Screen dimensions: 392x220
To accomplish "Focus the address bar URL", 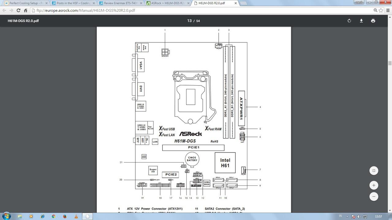I will (x=202, y=10).
